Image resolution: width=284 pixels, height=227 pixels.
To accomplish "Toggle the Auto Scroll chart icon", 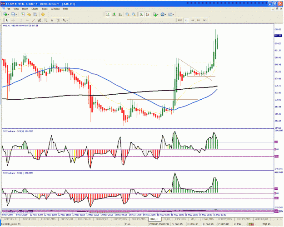I will [141, 14].
